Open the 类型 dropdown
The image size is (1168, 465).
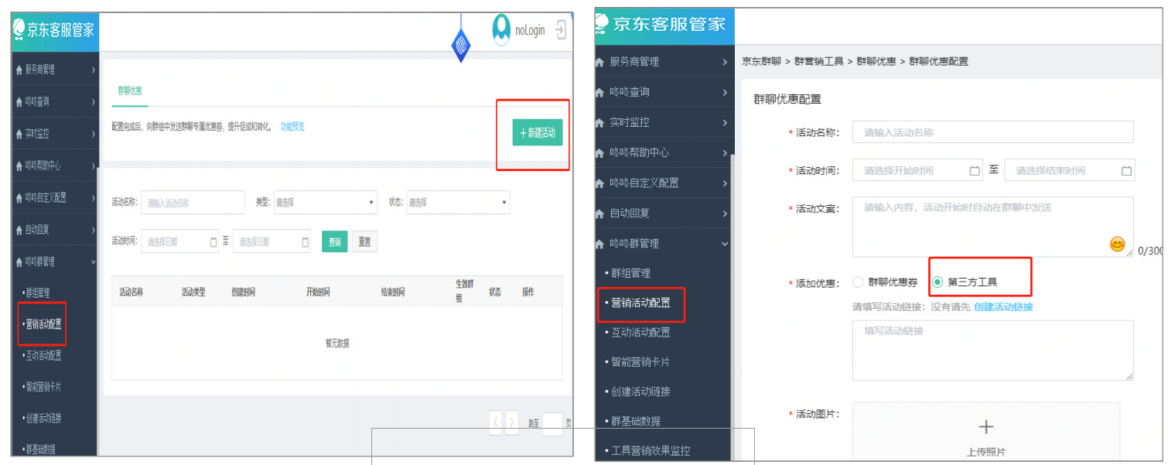325,203
